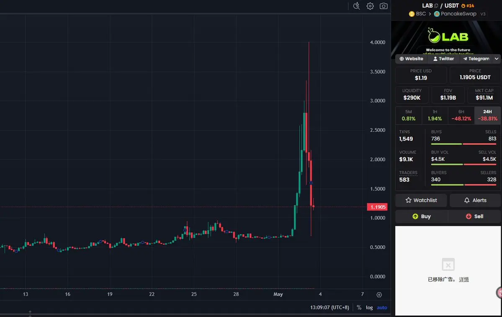Click the May label on time axis
Screen dimensions: 502x317
[x=278, y=294]
